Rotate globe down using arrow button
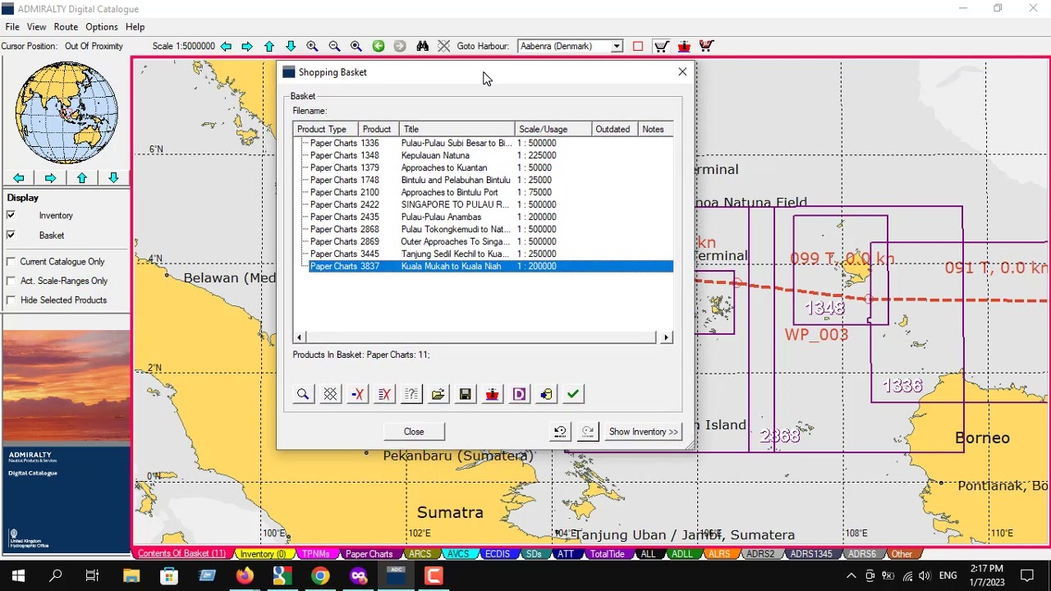This screenshot has width=1051, height=591. [x=113, y=178]
